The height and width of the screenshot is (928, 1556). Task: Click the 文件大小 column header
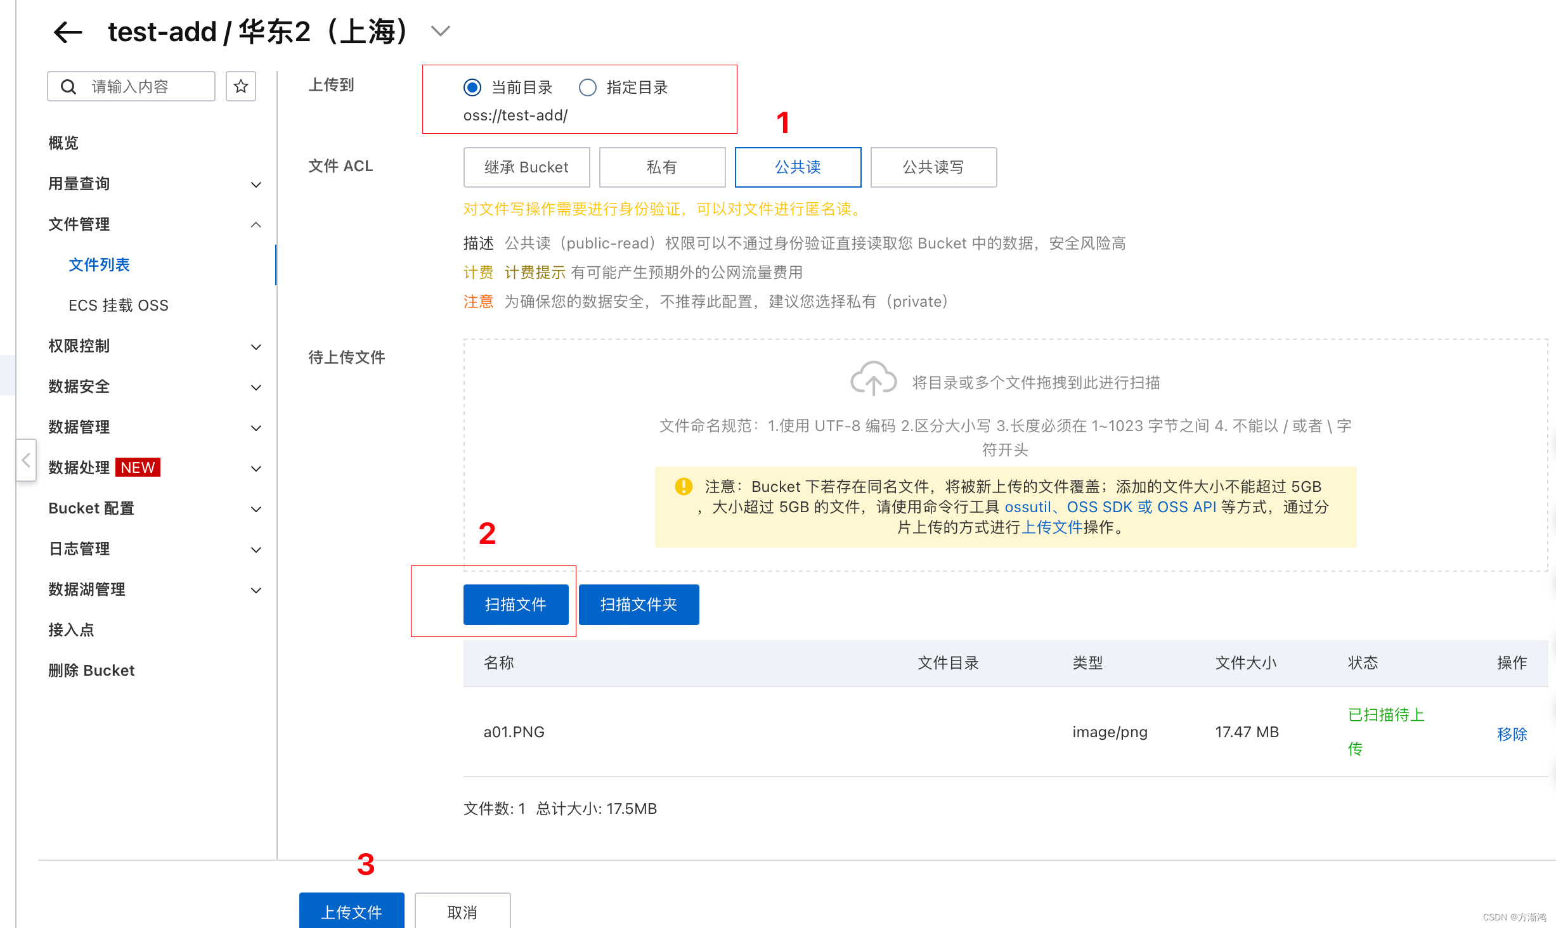[1246, 663]
